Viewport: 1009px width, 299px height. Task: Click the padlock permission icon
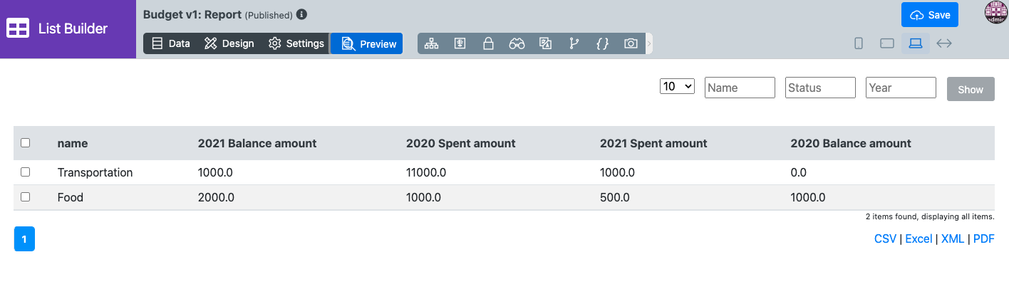pos(488,43)
